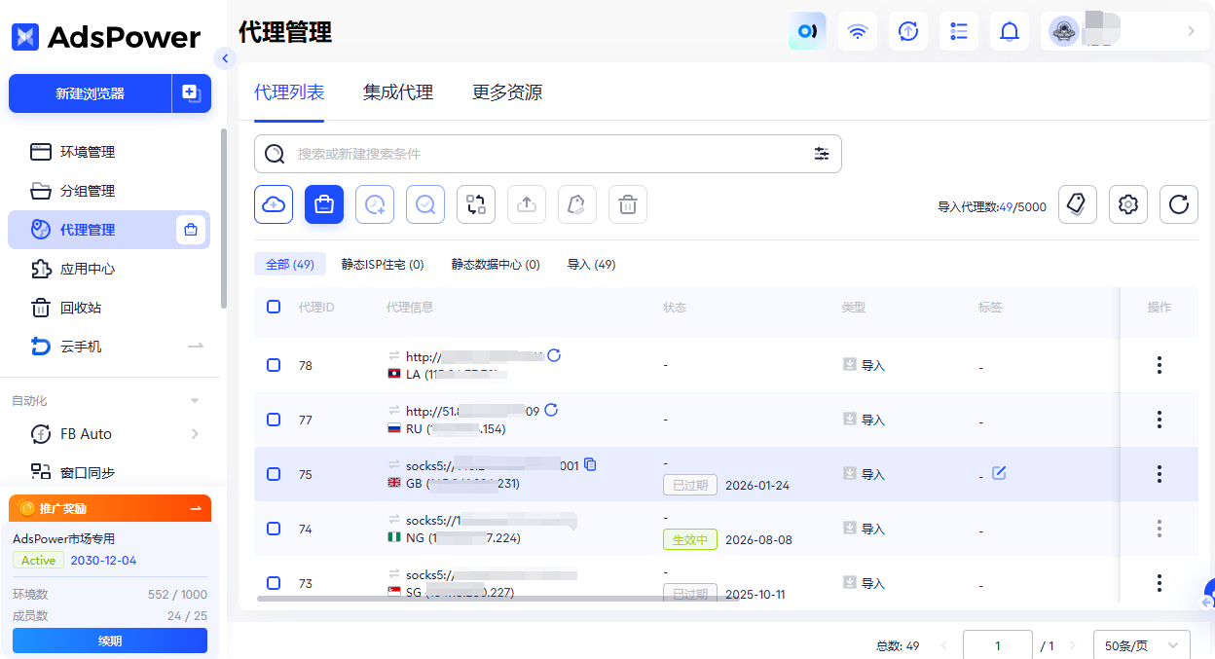The height and width of the screenshot is (659, 1215).
Task: Open 应用中心 in the sidebar
Action: click(x=109, y=269)
